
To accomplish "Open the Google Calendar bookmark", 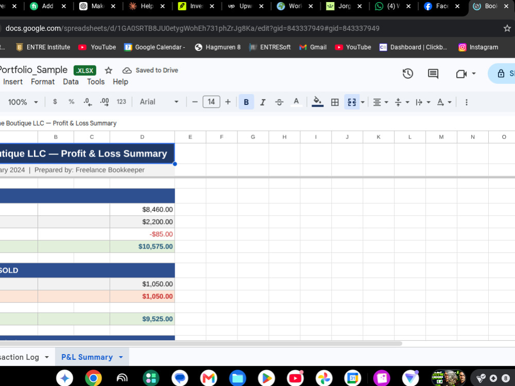I will [x=154, y=47].
